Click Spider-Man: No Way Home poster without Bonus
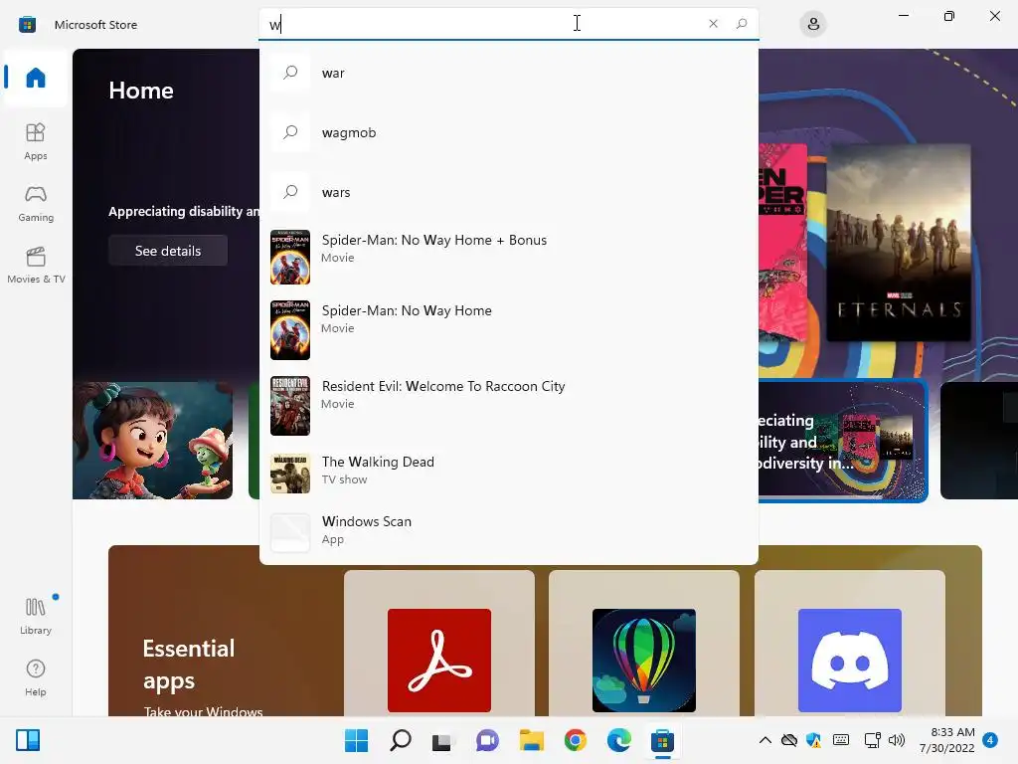This screenshot has width=1018, height=764. (x=290, y=330)
